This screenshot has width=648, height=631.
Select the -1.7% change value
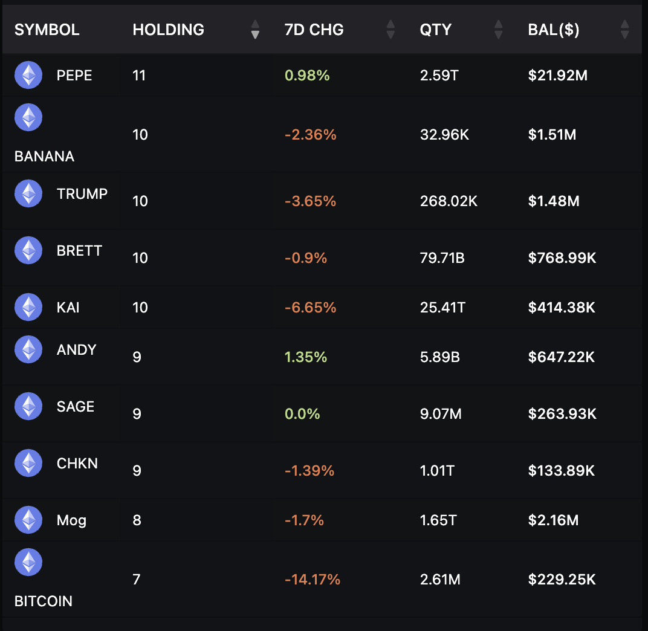tap(304, 520)
